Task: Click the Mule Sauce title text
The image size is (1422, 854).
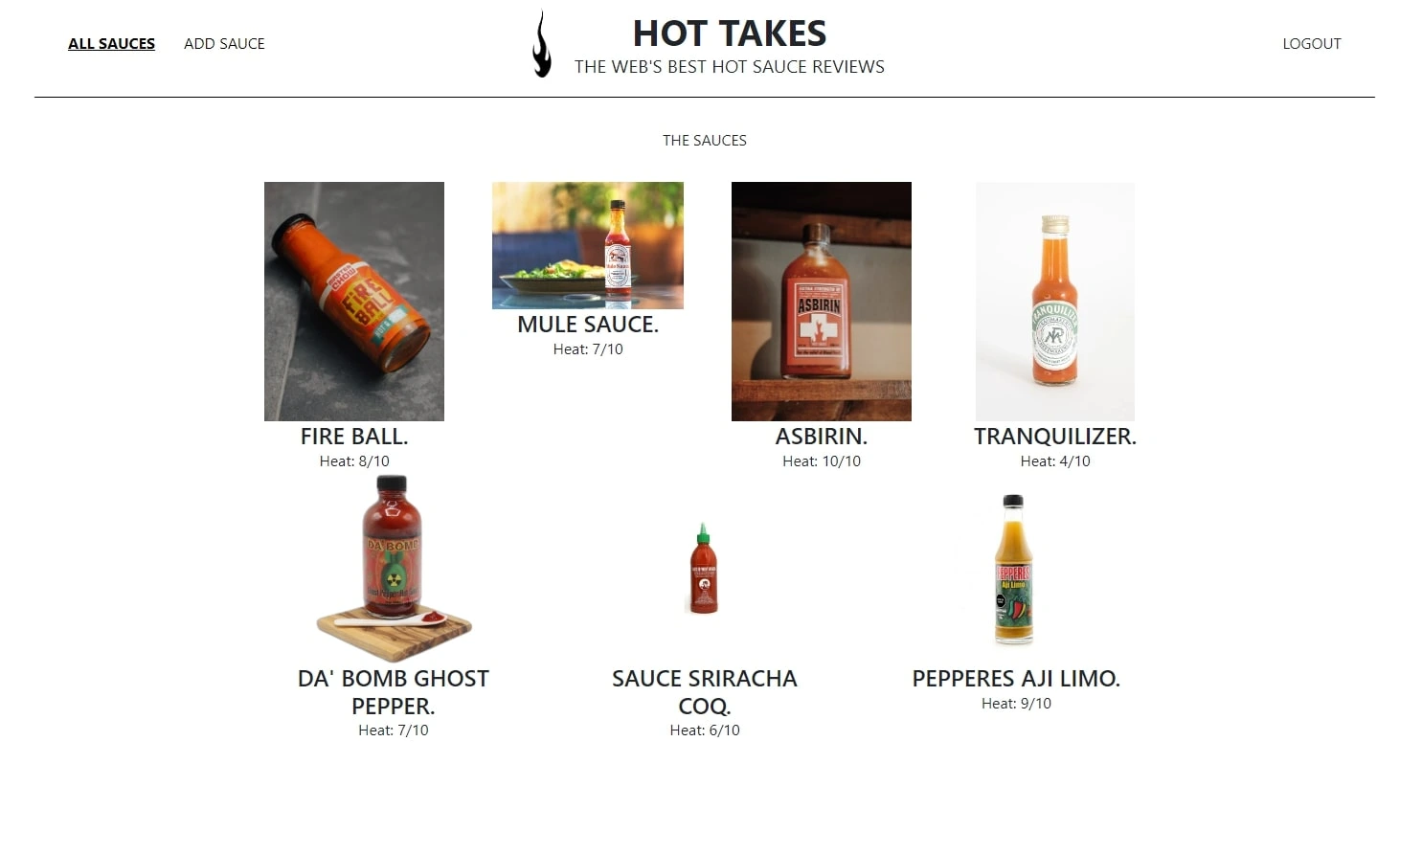Action: tap(588, 325)
